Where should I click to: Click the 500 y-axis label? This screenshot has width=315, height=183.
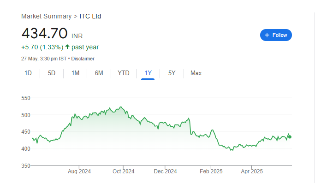26,115
